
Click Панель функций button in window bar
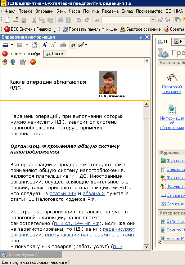pyautogui.click(x=31, y=254)
